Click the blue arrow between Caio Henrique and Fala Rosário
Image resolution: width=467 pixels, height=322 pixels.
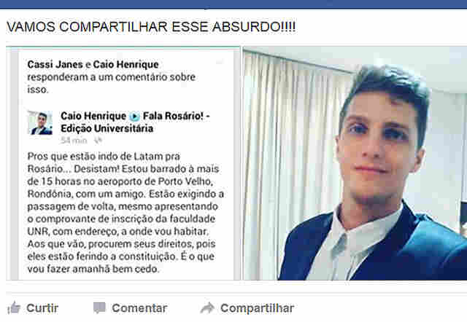(x=134, y=117)
